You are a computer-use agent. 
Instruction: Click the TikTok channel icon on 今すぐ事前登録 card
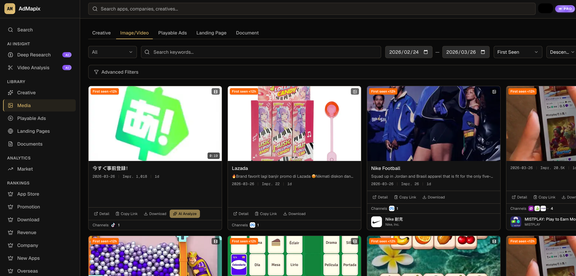[x=113, y=225]
